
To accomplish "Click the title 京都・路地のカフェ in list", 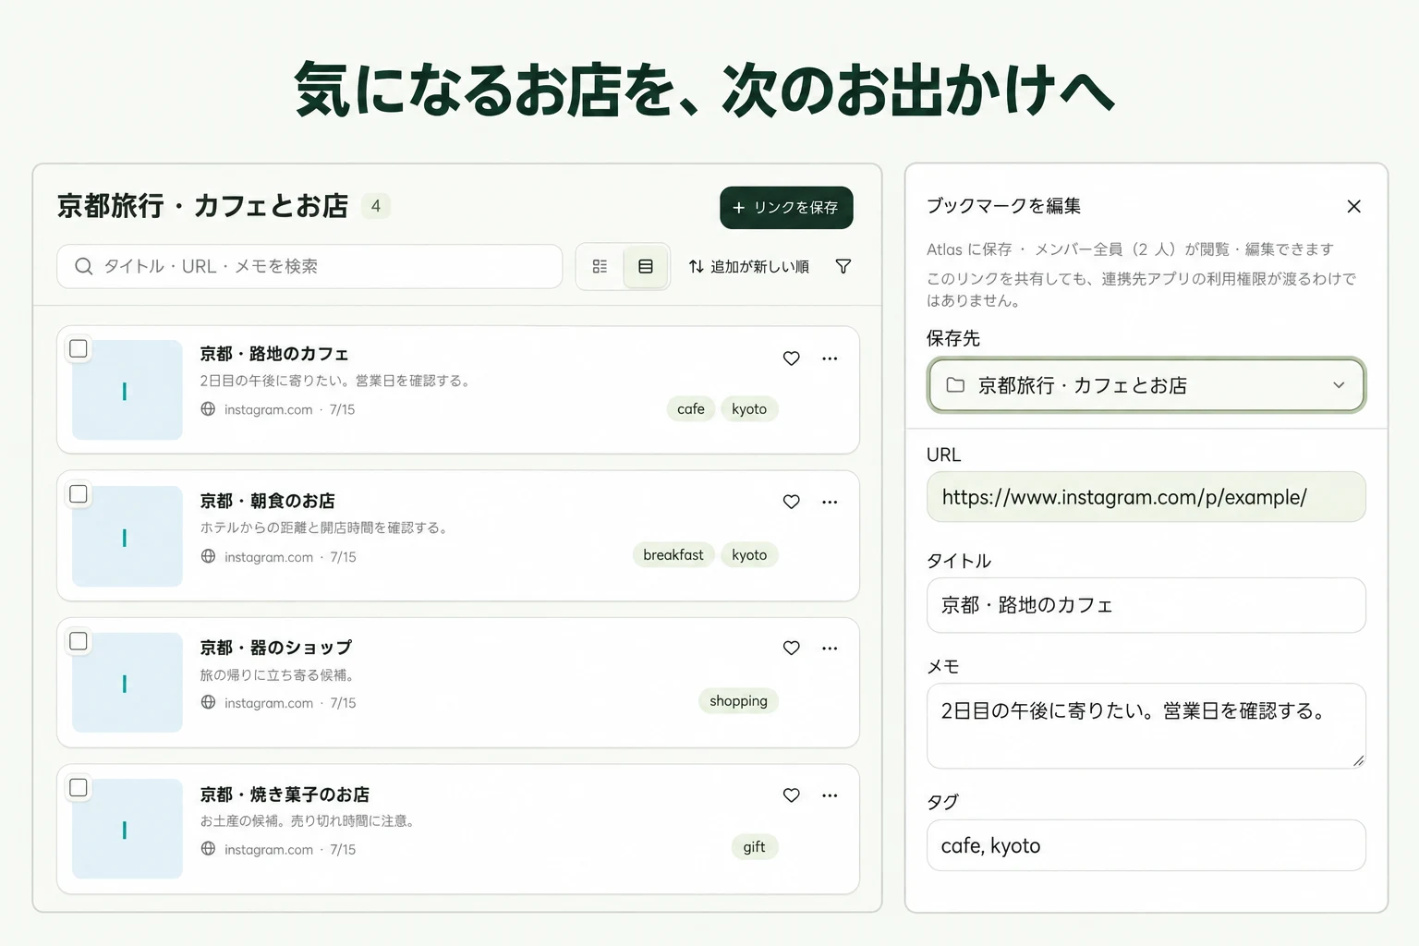I will click(274, 354).
